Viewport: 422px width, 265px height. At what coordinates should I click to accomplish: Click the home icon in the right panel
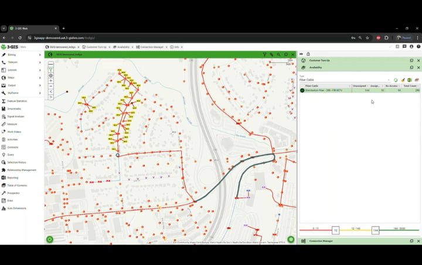tap(308, 54)
